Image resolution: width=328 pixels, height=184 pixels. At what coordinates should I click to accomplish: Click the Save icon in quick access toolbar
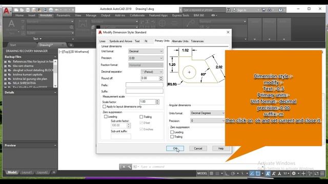tap(28, 10)
